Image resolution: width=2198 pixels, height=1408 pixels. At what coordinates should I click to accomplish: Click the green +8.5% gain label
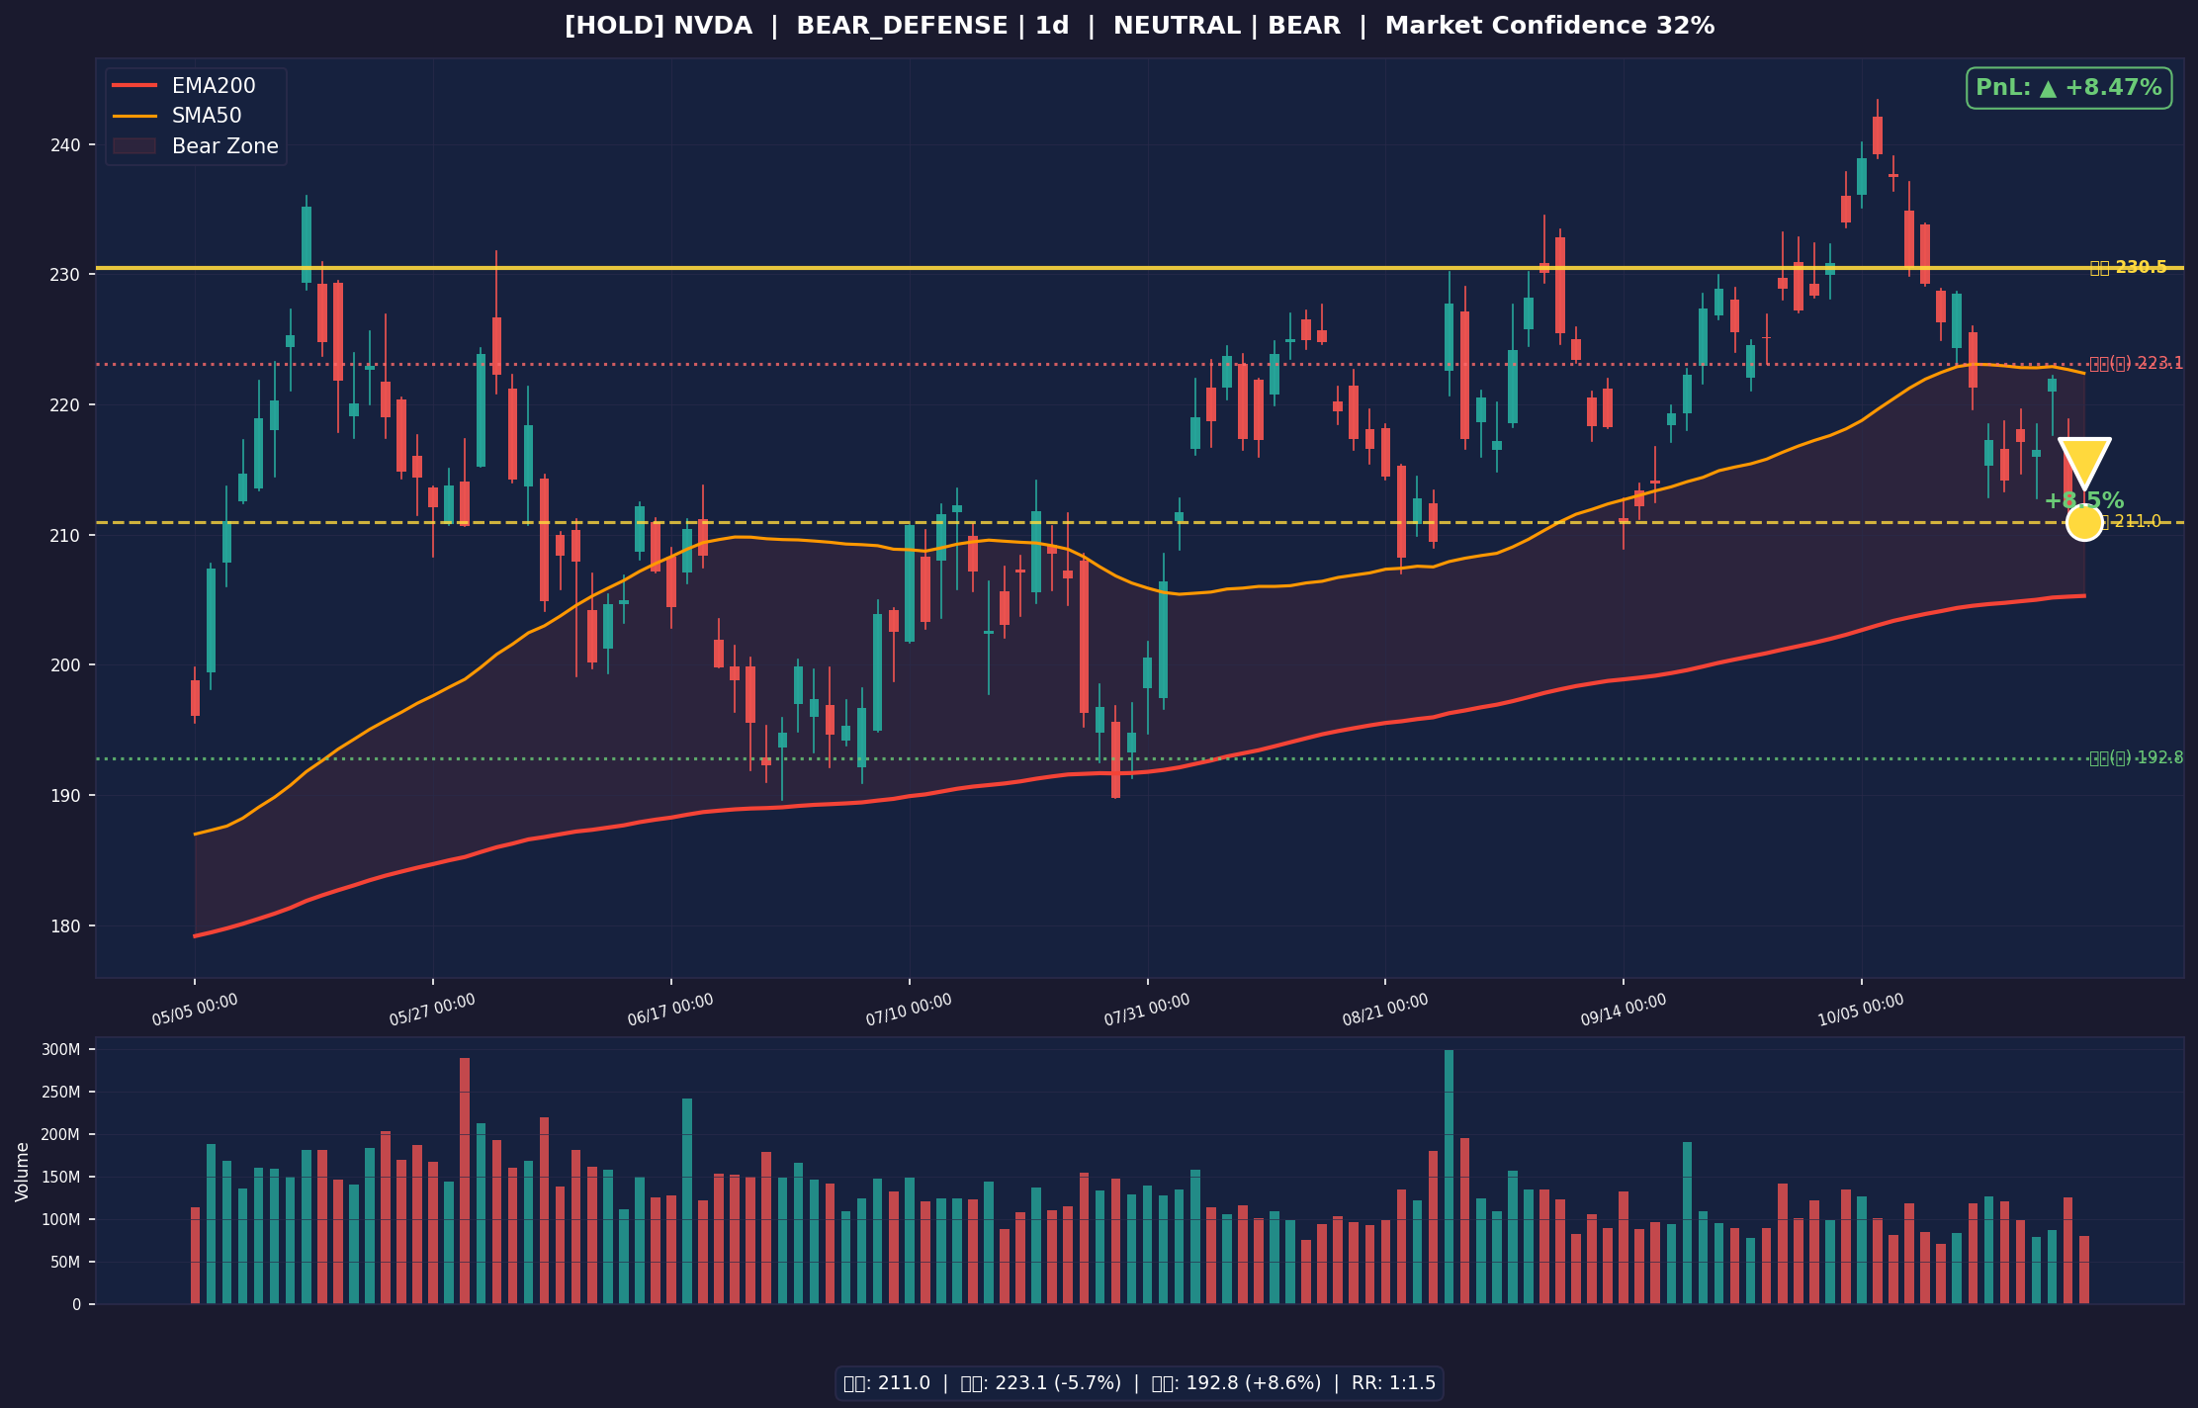tap(2083, 500)
